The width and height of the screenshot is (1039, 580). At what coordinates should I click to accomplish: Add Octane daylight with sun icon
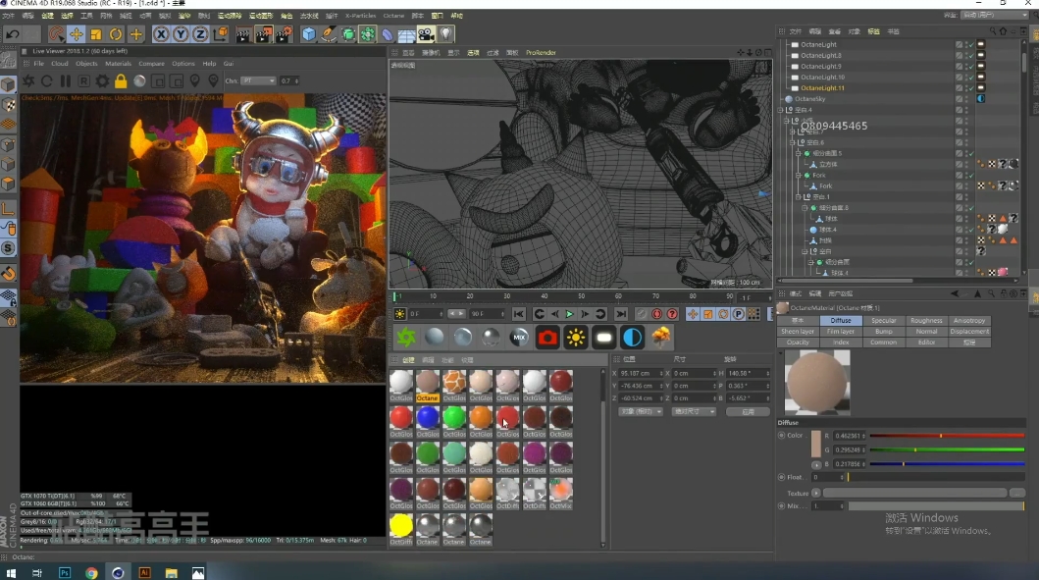[576, 338]
